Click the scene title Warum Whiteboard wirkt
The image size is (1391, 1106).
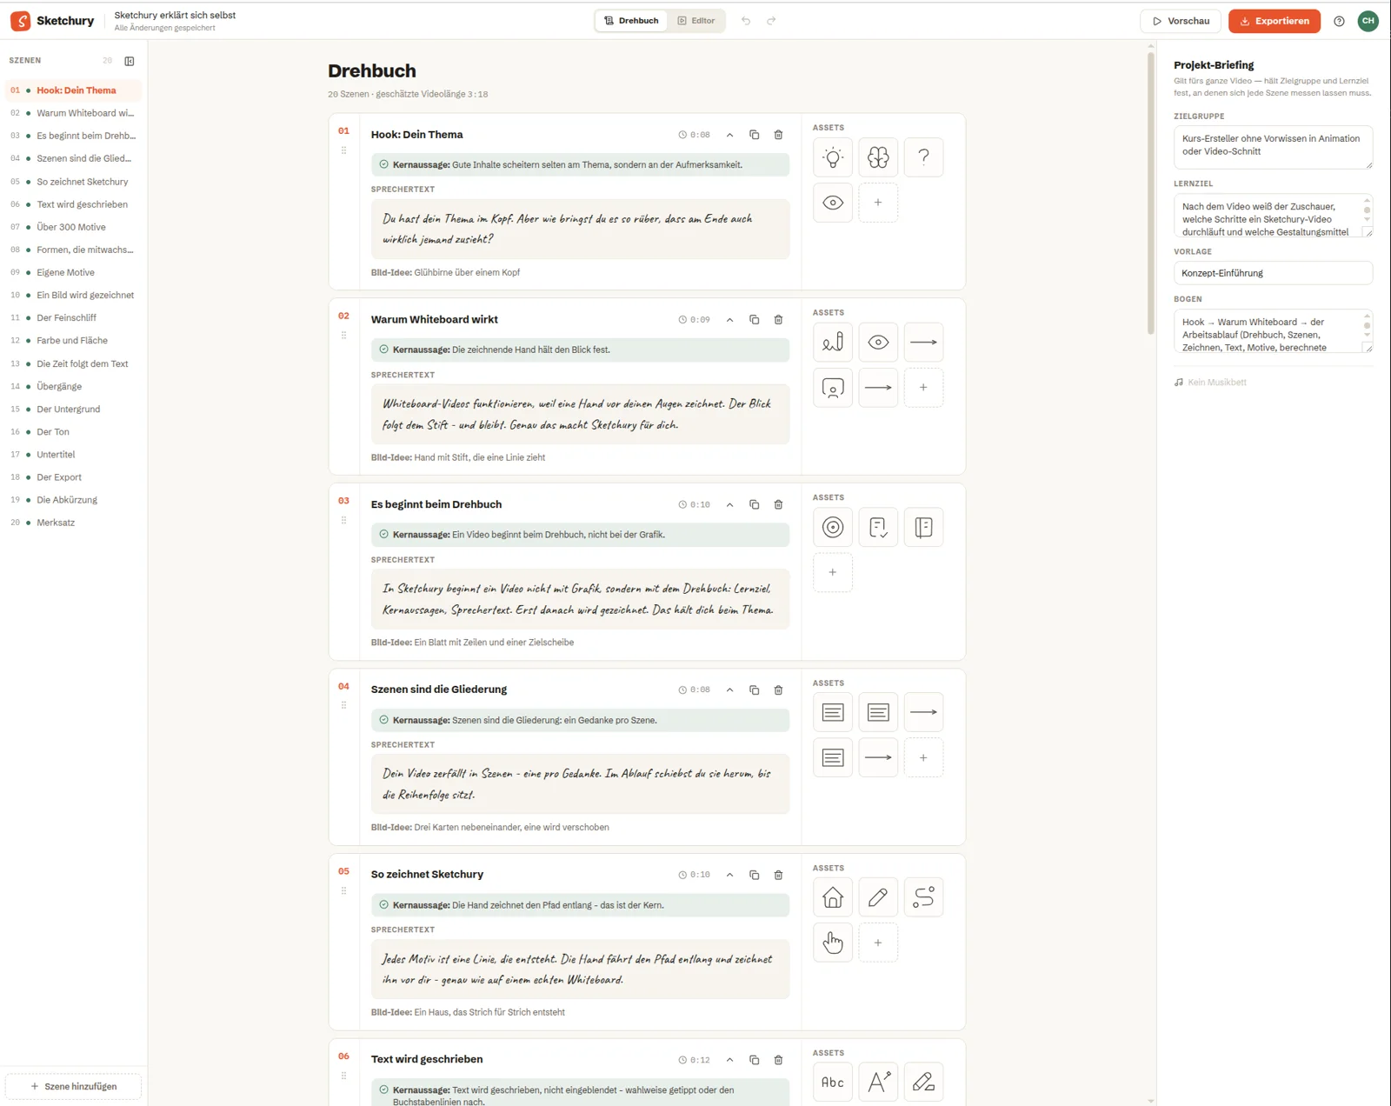pos(434,320)
